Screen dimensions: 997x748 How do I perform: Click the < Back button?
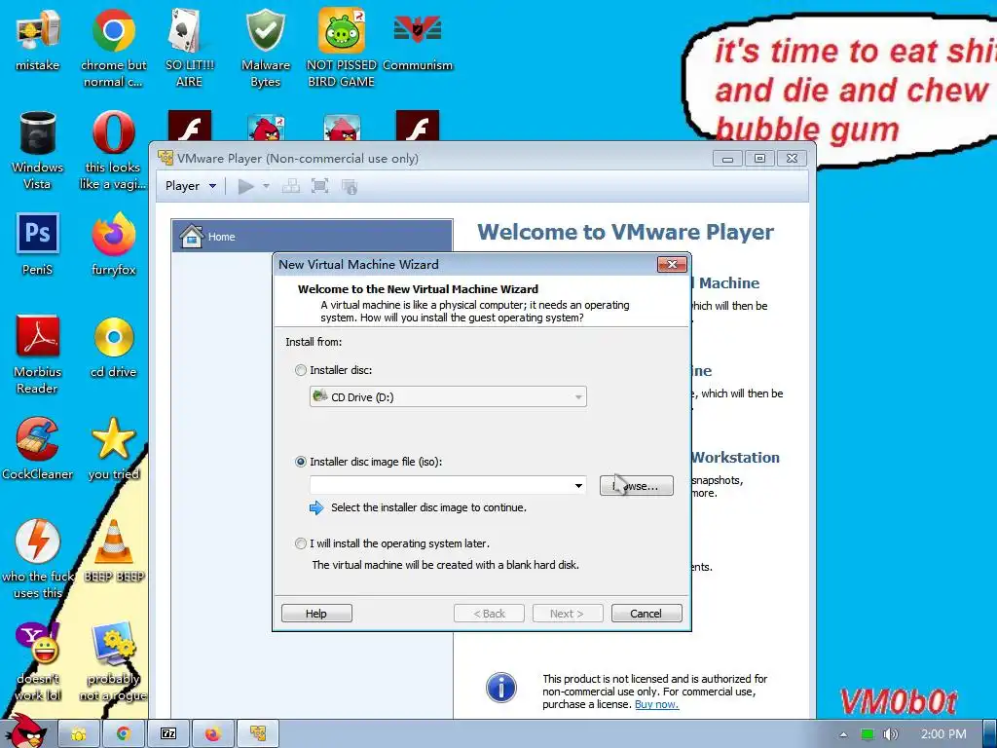tap(489, 614)
